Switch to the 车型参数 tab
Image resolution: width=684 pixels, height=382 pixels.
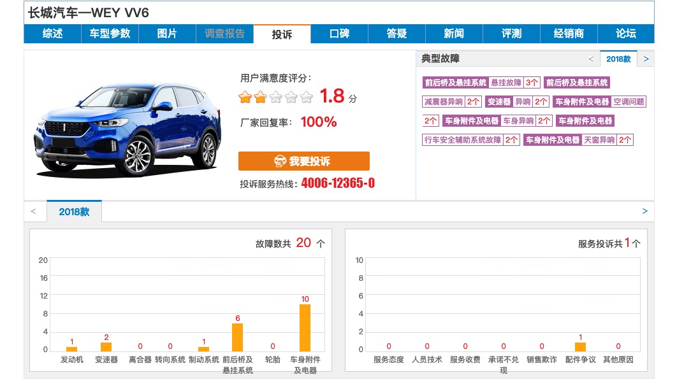pyautogui.click(x=110, y=34)
